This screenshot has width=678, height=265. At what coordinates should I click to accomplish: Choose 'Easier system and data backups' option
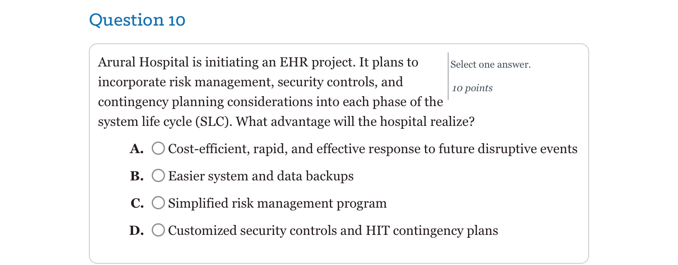click(260, 176)
